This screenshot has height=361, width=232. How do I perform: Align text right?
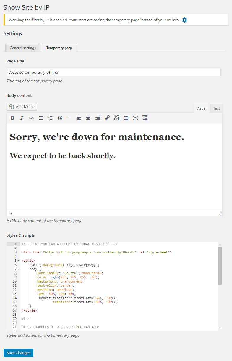[98, 118]
